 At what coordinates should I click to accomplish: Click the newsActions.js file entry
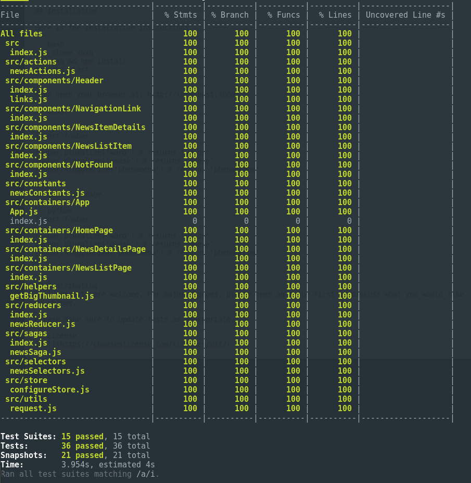(x=42, y=71)
